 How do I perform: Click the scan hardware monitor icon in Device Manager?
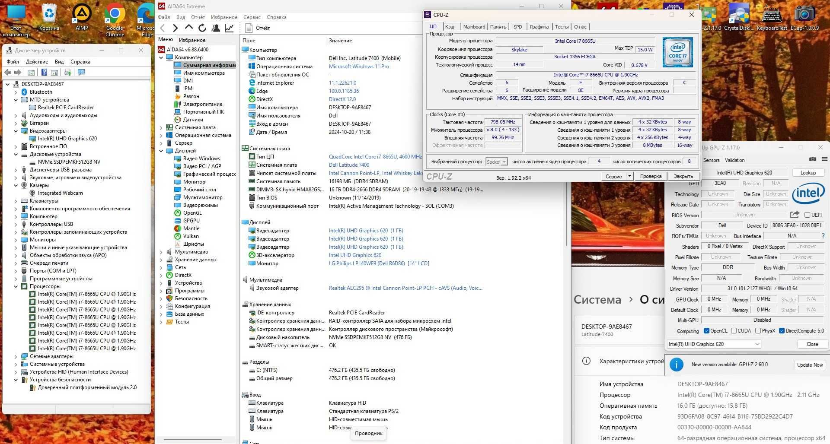pos(81,72)
